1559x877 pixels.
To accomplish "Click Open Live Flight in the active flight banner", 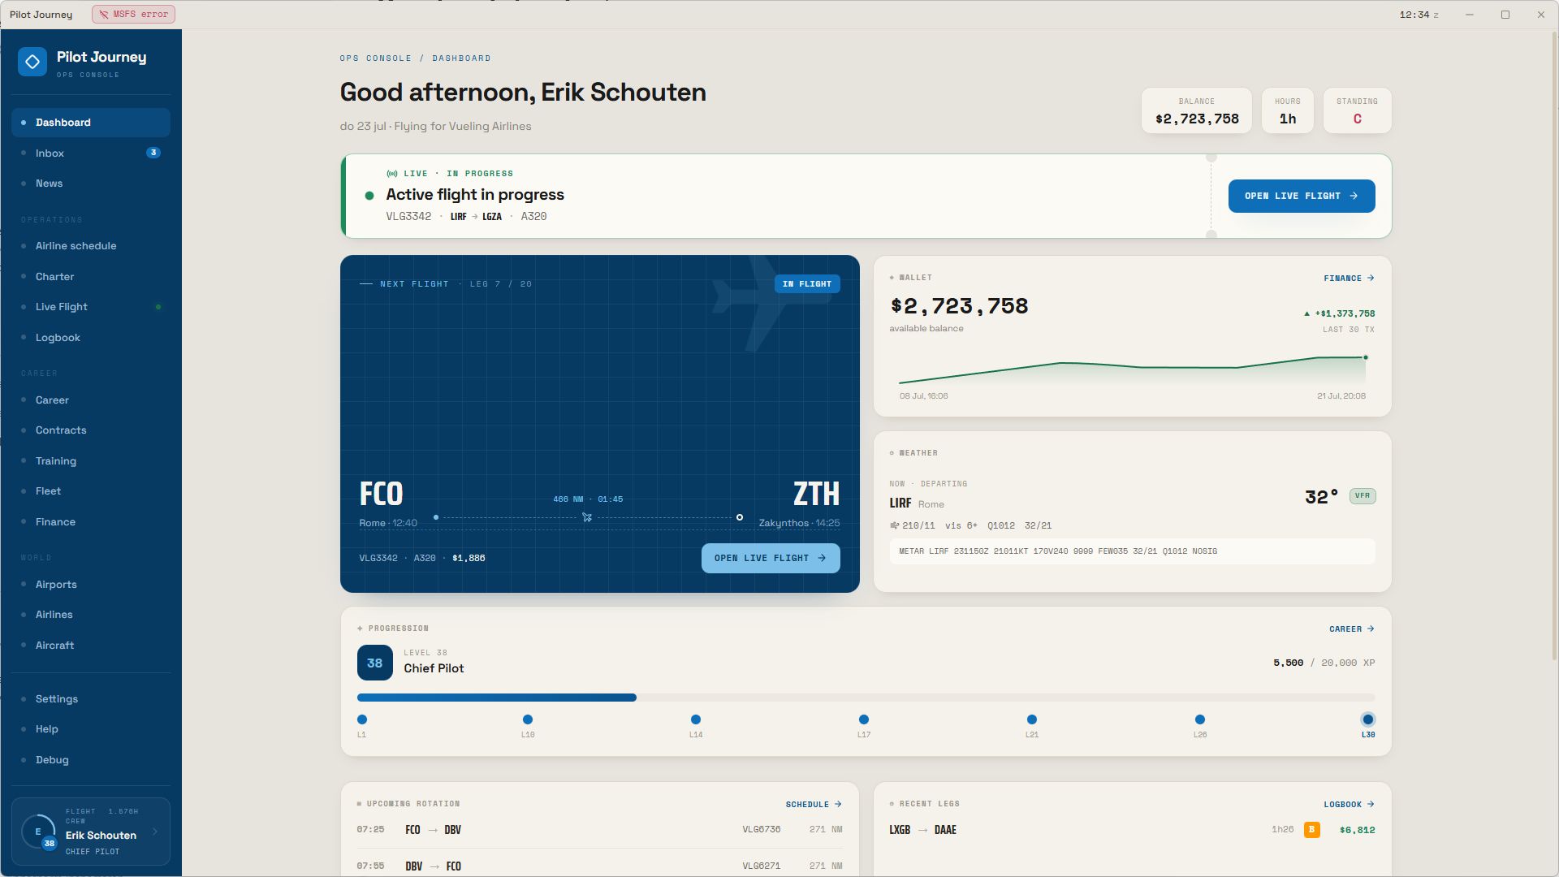I will 1302,196.
